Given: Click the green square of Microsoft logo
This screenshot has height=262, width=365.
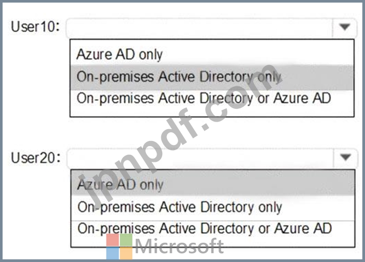Looking at the screenshot, I should point(126,240).
